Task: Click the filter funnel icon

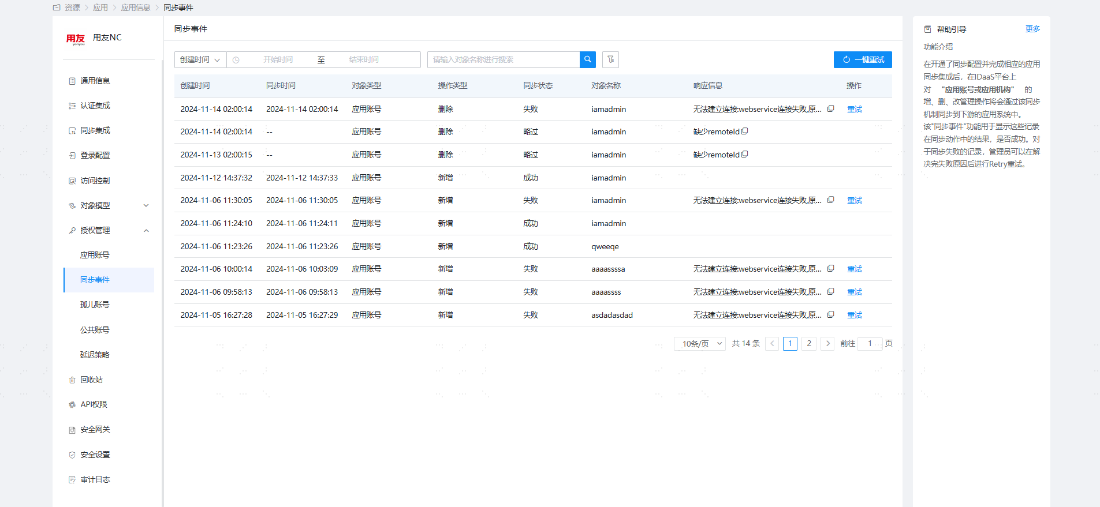Action: pyautogui.click(x=610, y=59)
